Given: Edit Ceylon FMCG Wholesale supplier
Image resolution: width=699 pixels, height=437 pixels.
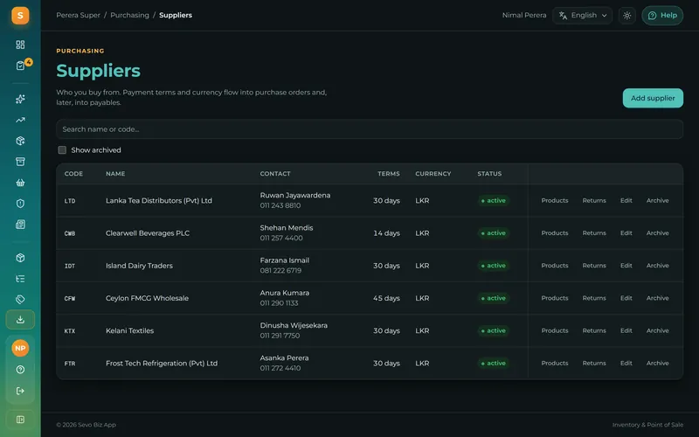Looking at the screenshot, I should click(626, 298).
